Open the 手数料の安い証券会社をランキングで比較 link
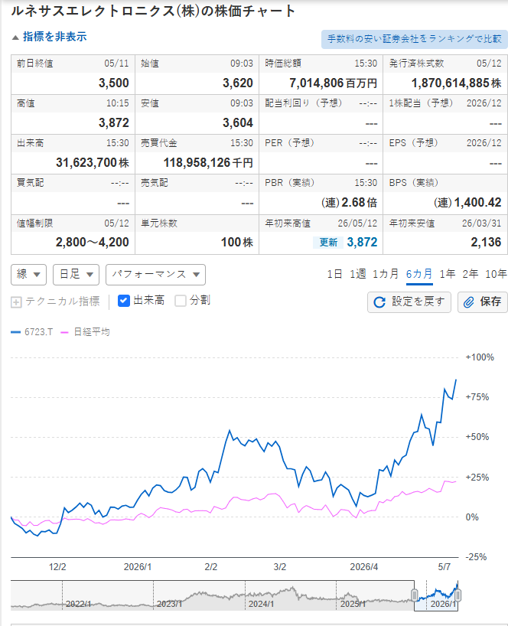508x626 pixels. tap(414, 39)
